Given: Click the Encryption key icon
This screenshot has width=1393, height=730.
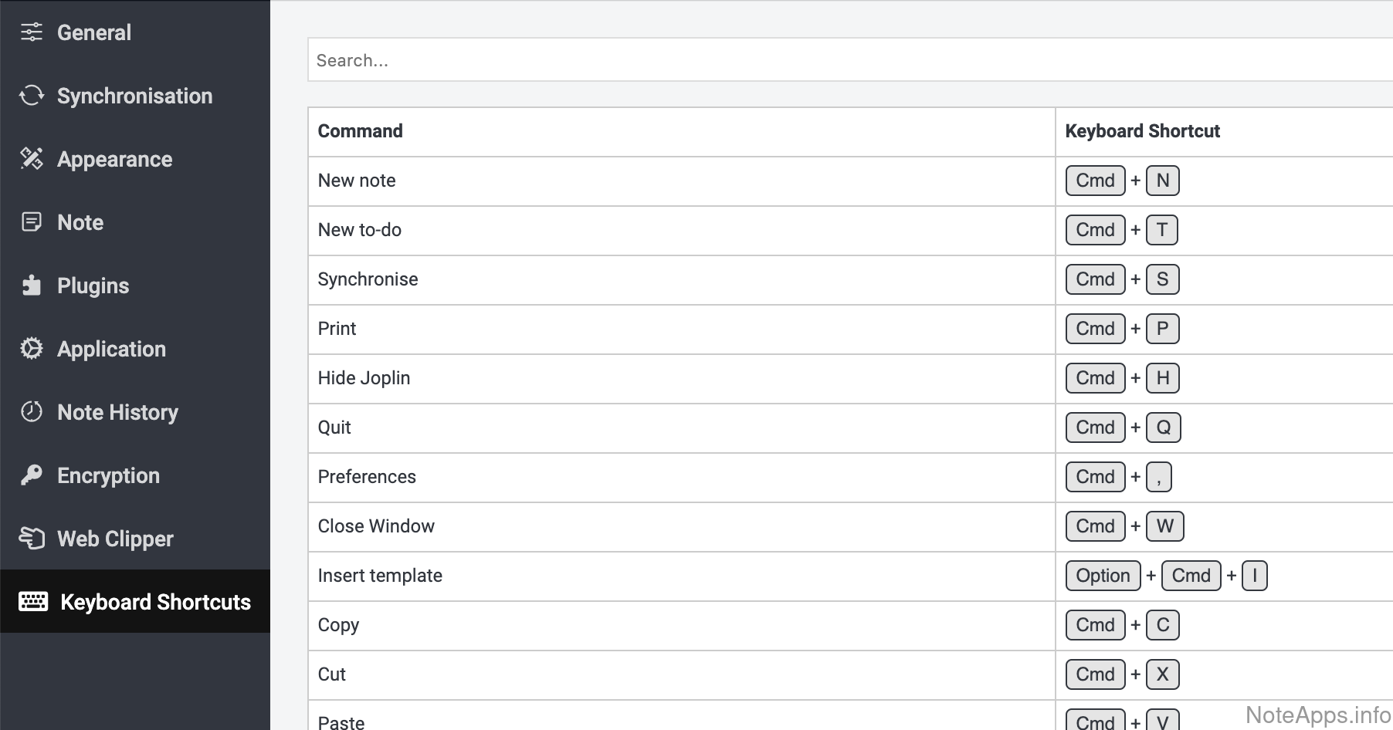Looking at the screenshot, I should (x=32, y=475).
